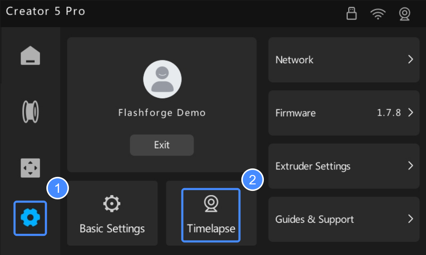The height and width of the screenshot is (255, 426).
Task: Tap the Wi-Fi status icon
Action: tap(378, 14)
